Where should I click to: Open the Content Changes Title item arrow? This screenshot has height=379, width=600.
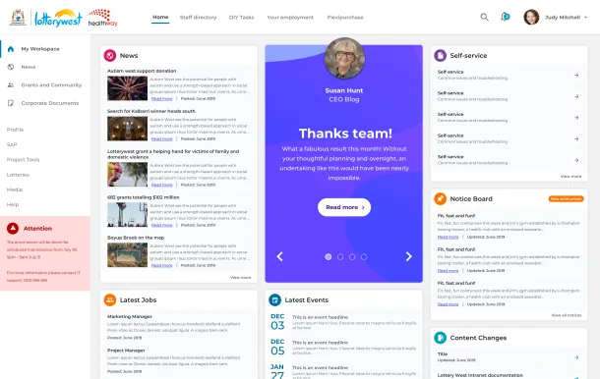point(576,357)
